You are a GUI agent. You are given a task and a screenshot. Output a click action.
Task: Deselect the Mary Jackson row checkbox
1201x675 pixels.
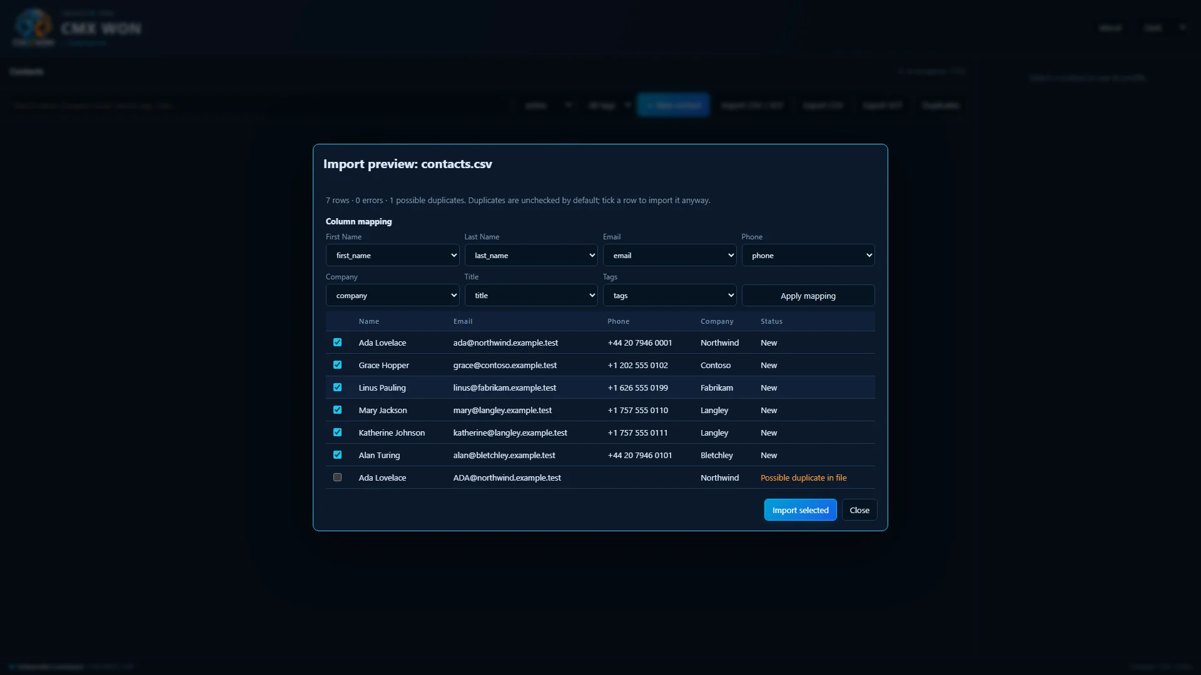point(337,410)
